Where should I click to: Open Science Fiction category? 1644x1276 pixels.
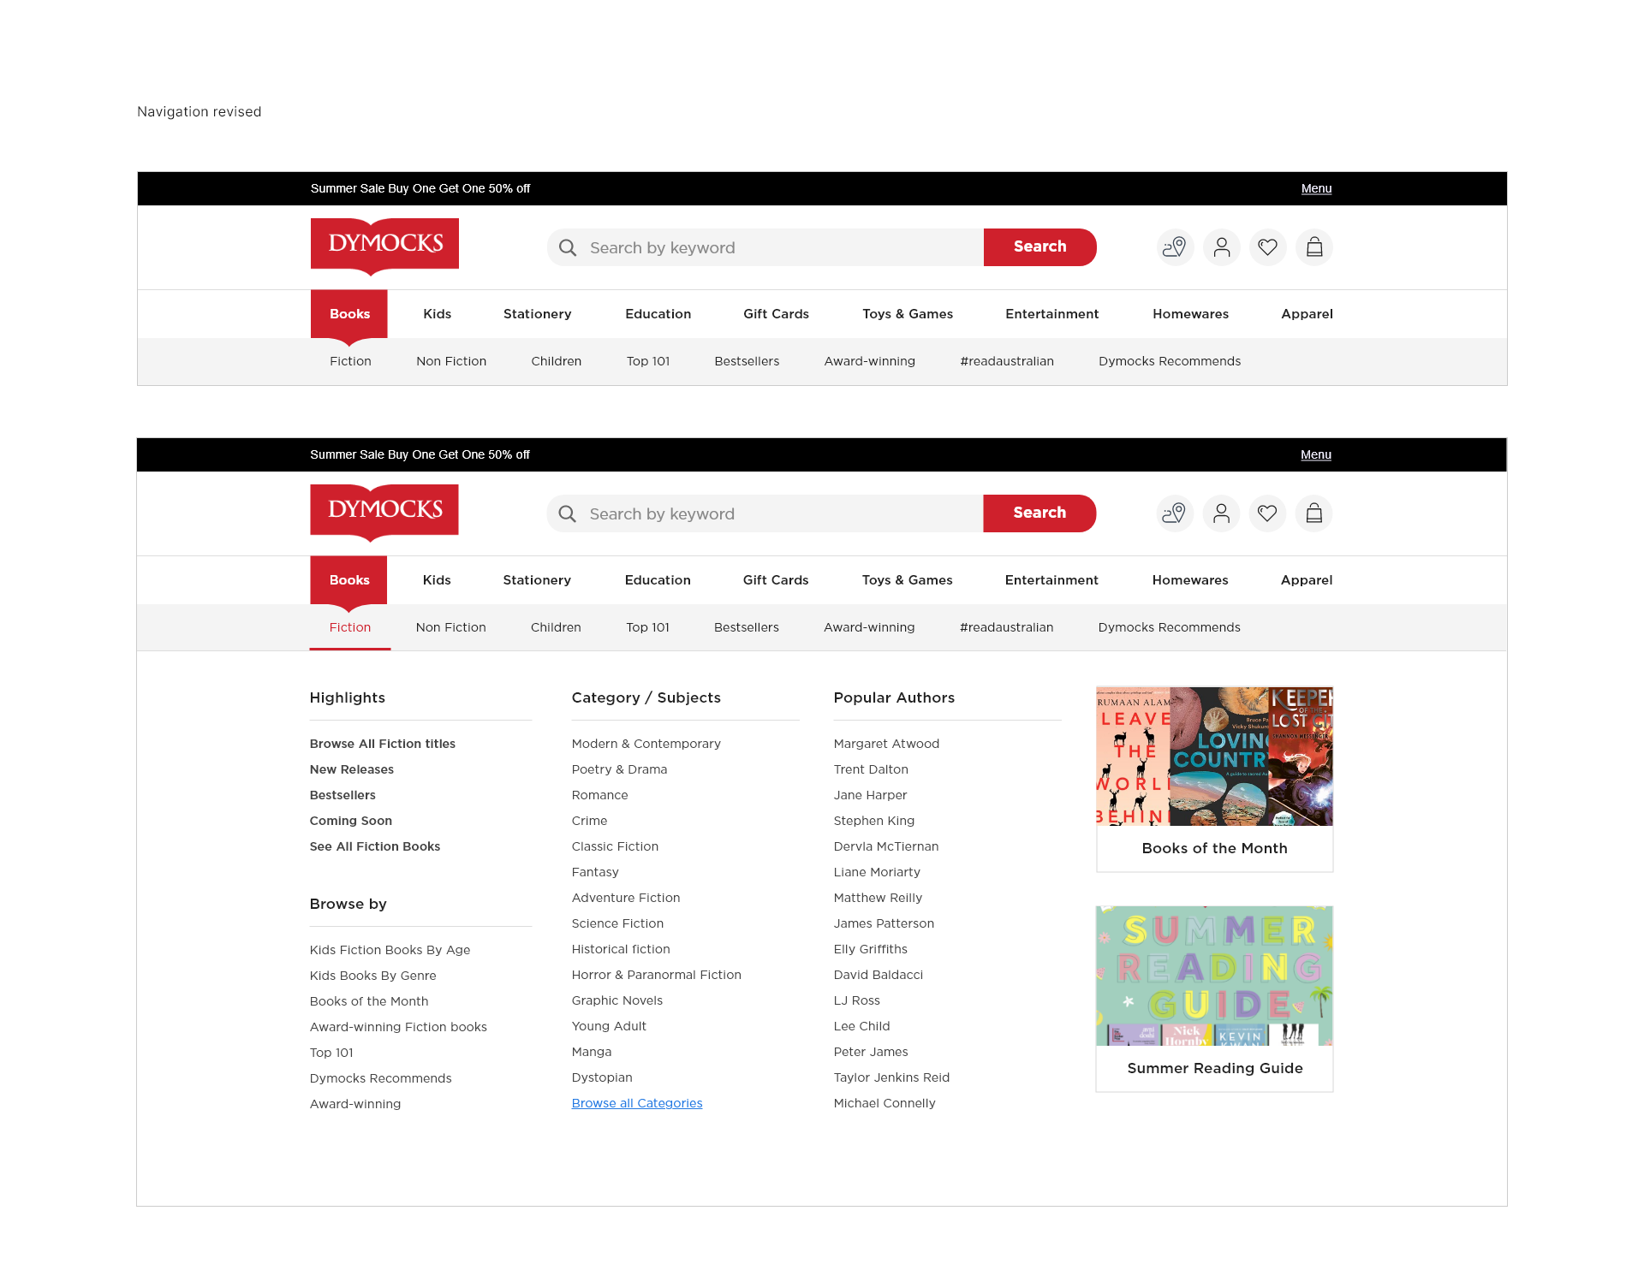point(617,923)
